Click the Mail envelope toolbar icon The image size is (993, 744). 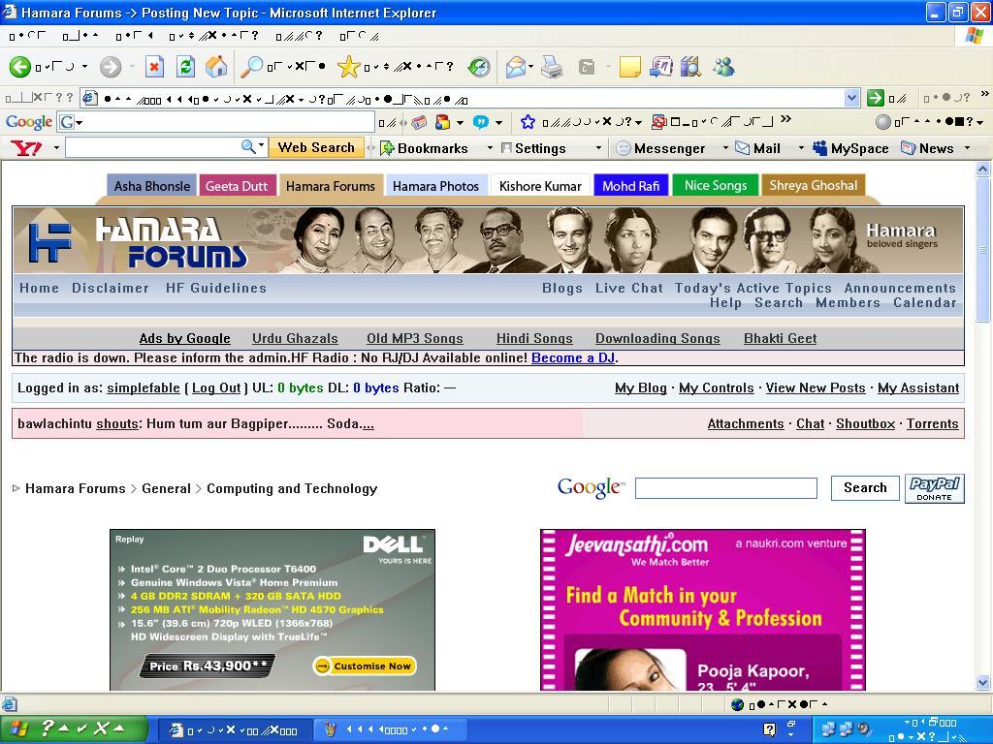(x=516, y=67)
